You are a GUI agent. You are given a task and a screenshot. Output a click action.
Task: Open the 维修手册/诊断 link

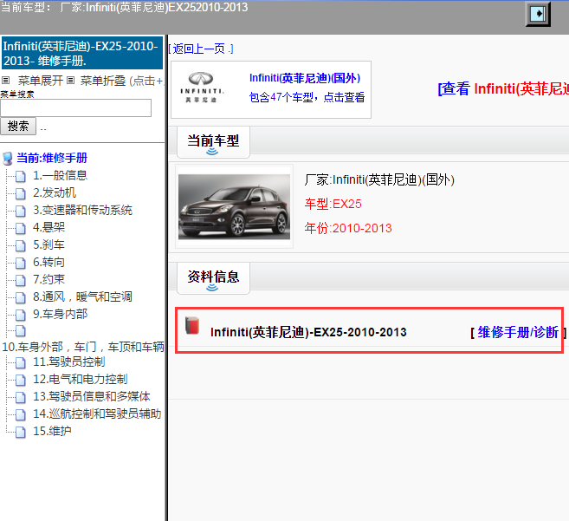[x=518, y=332]
